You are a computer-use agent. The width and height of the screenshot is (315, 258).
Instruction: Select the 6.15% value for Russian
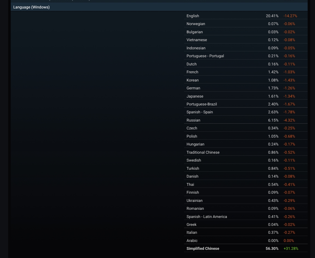tap(273, 120)
